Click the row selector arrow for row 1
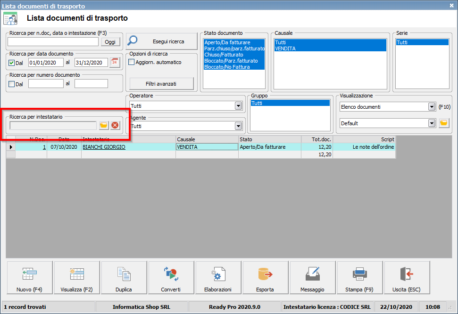Screen dimensions: 458x314 coord(11,147)
